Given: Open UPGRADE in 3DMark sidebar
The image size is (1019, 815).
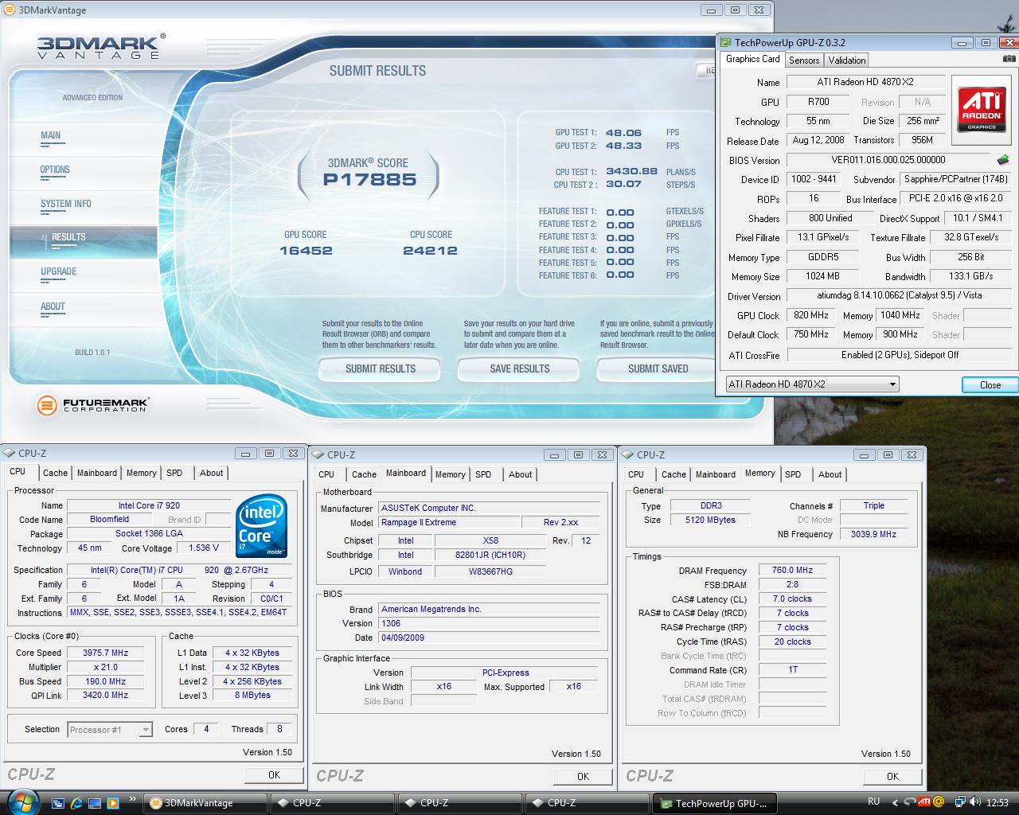Looking at the screenshot, I should pos(59,271).
